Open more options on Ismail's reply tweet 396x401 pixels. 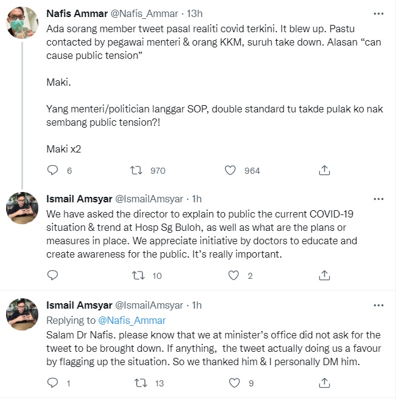pos(378,305)
